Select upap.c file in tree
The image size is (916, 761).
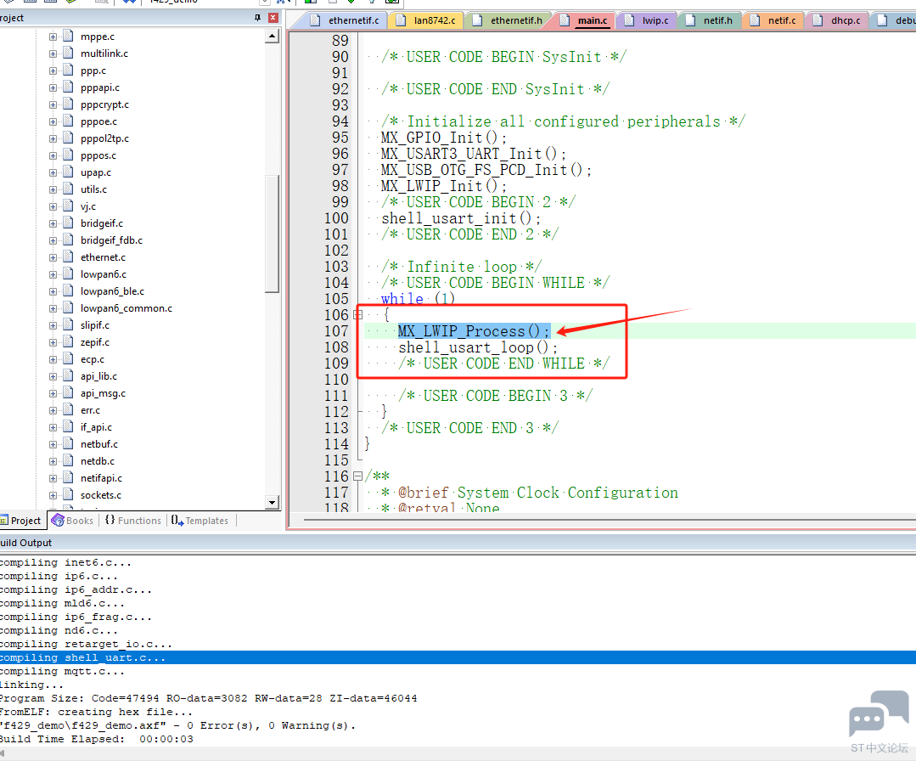point(96,172)
